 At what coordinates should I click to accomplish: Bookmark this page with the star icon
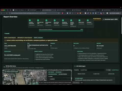click(59, 13)
